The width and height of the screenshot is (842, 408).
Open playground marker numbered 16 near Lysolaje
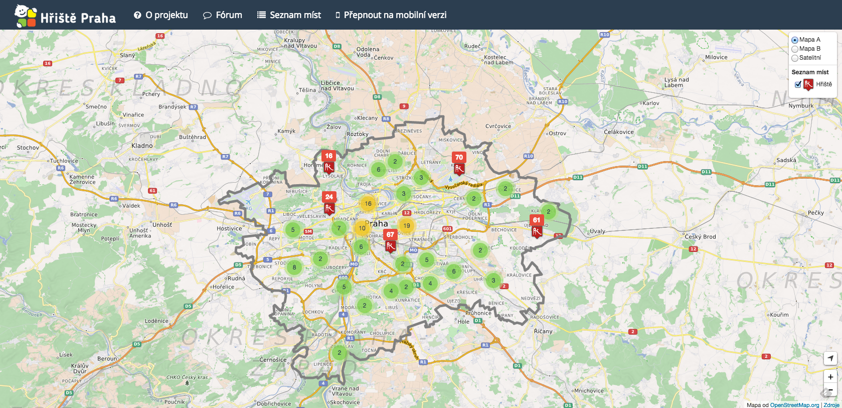coord(328,162)
